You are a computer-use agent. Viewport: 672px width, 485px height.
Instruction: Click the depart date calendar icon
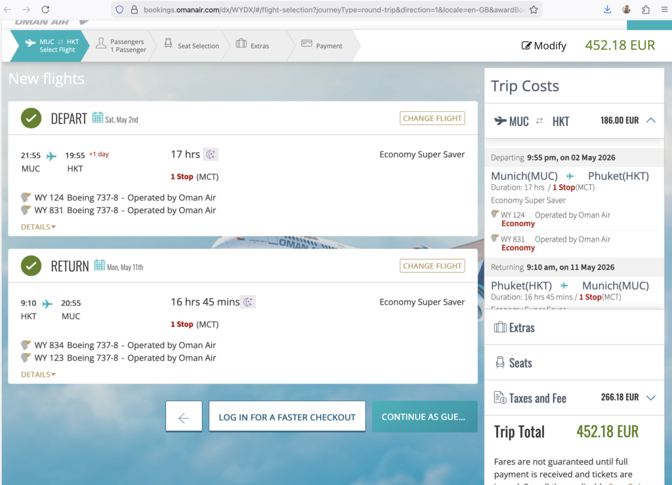pos(98,118)
